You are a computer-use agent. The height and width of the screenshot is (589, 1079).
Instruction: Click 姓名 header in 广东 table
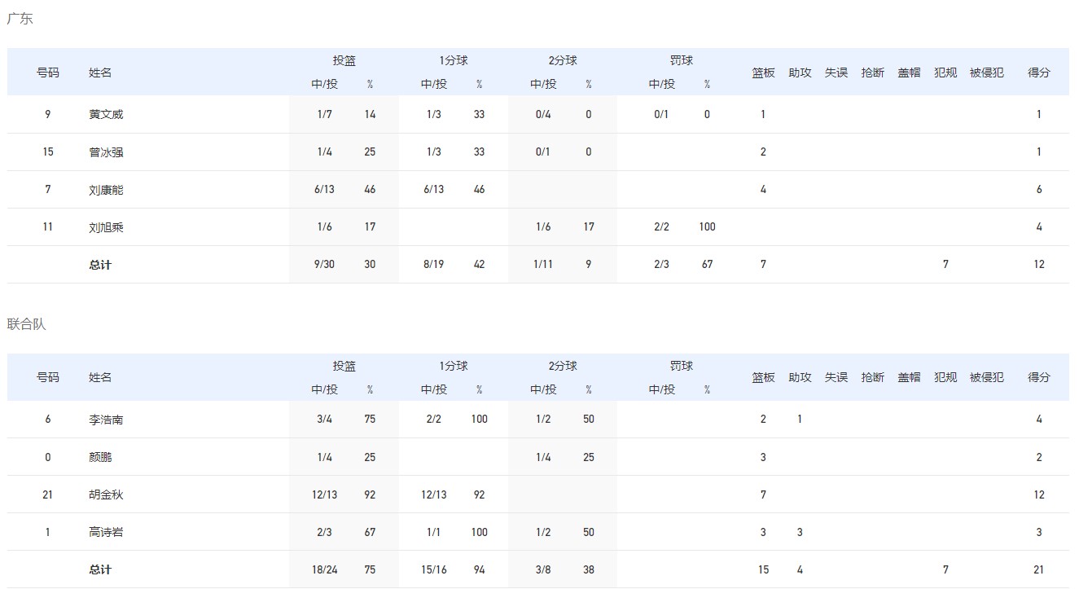100,73
